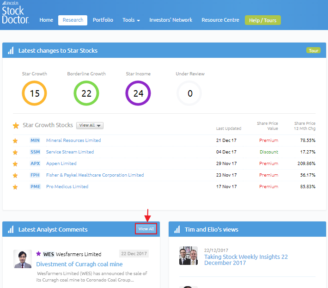The height and width of the screenshot is (288, 328).
Task: Click the Help / Tours button
Action: tap(263, 20)
